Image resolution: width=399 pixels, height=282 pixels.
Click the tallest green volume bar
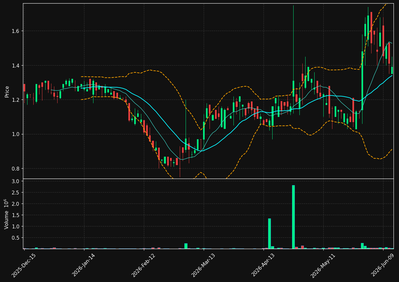tap(293, 217)
